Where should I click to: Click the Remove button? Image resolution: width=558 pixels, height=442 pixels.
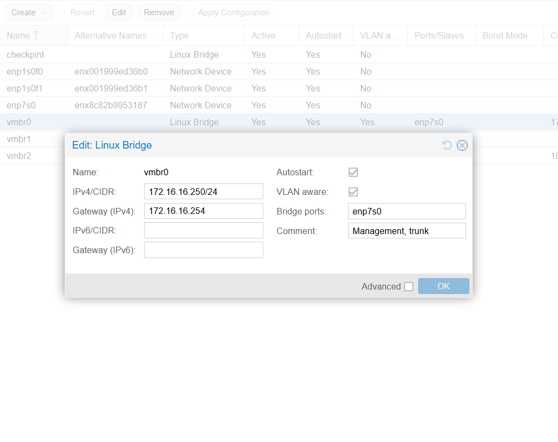click(159, 13)
